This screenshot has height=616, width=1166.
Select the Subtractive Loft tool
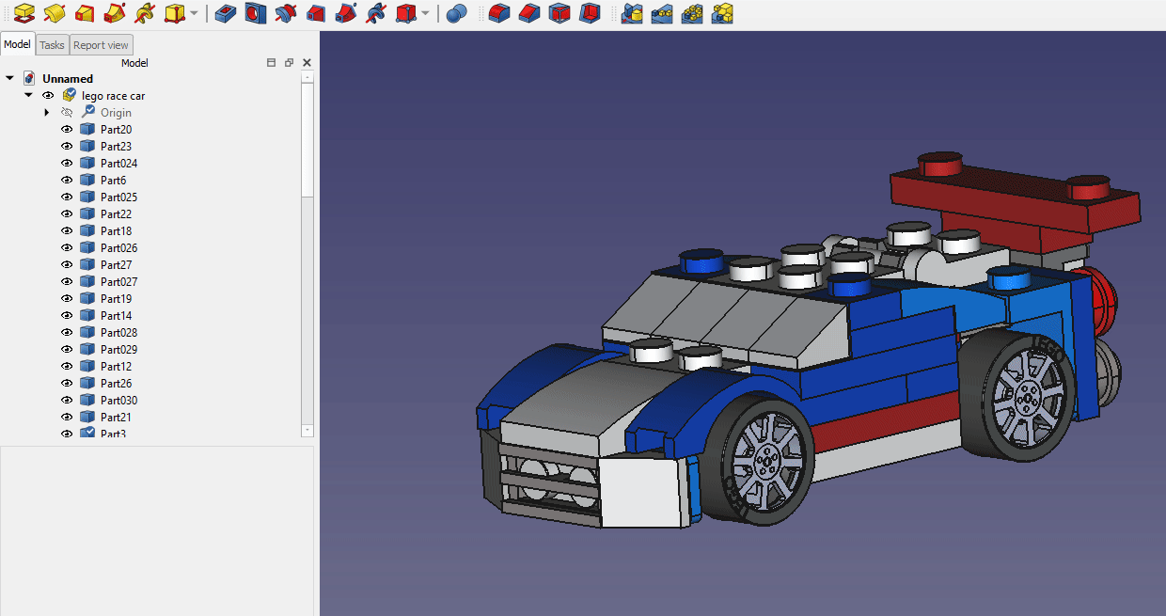tap(316, 13)
